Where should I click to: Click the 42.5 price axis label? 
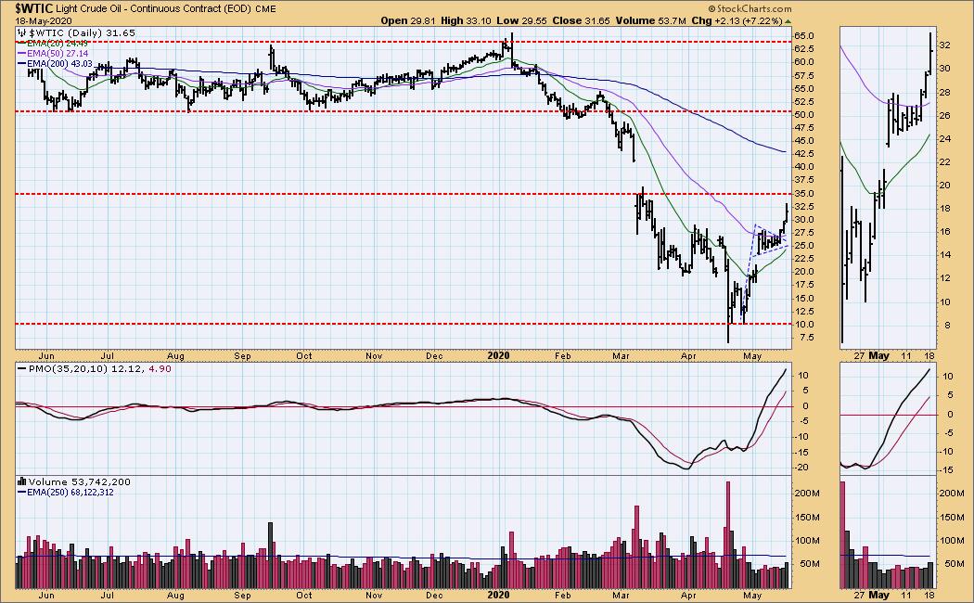(805, 155)
